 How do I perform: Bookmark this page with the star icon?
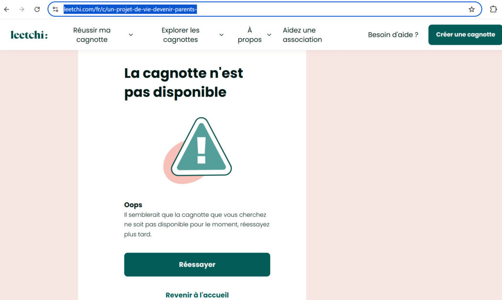pyautogui.click(x=470, y=9)
